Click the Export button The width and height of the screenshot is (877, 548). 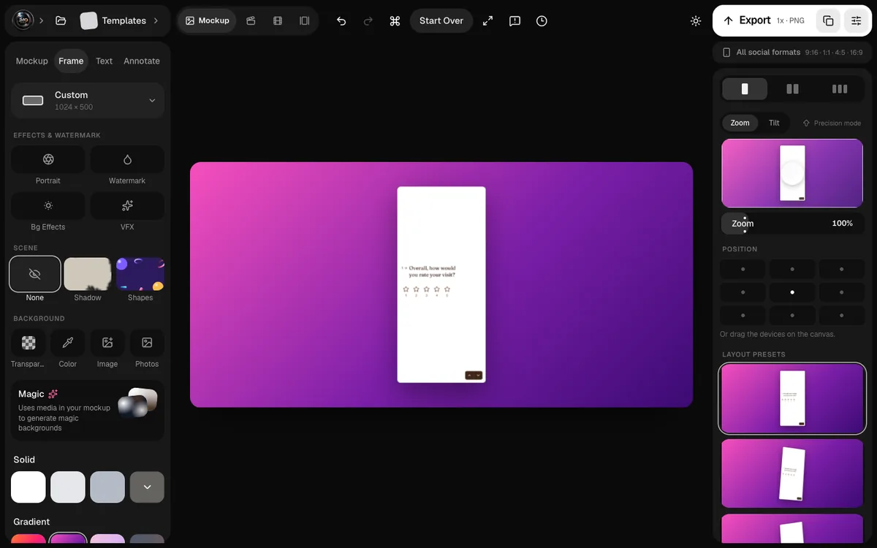click(x=764, y=20)
